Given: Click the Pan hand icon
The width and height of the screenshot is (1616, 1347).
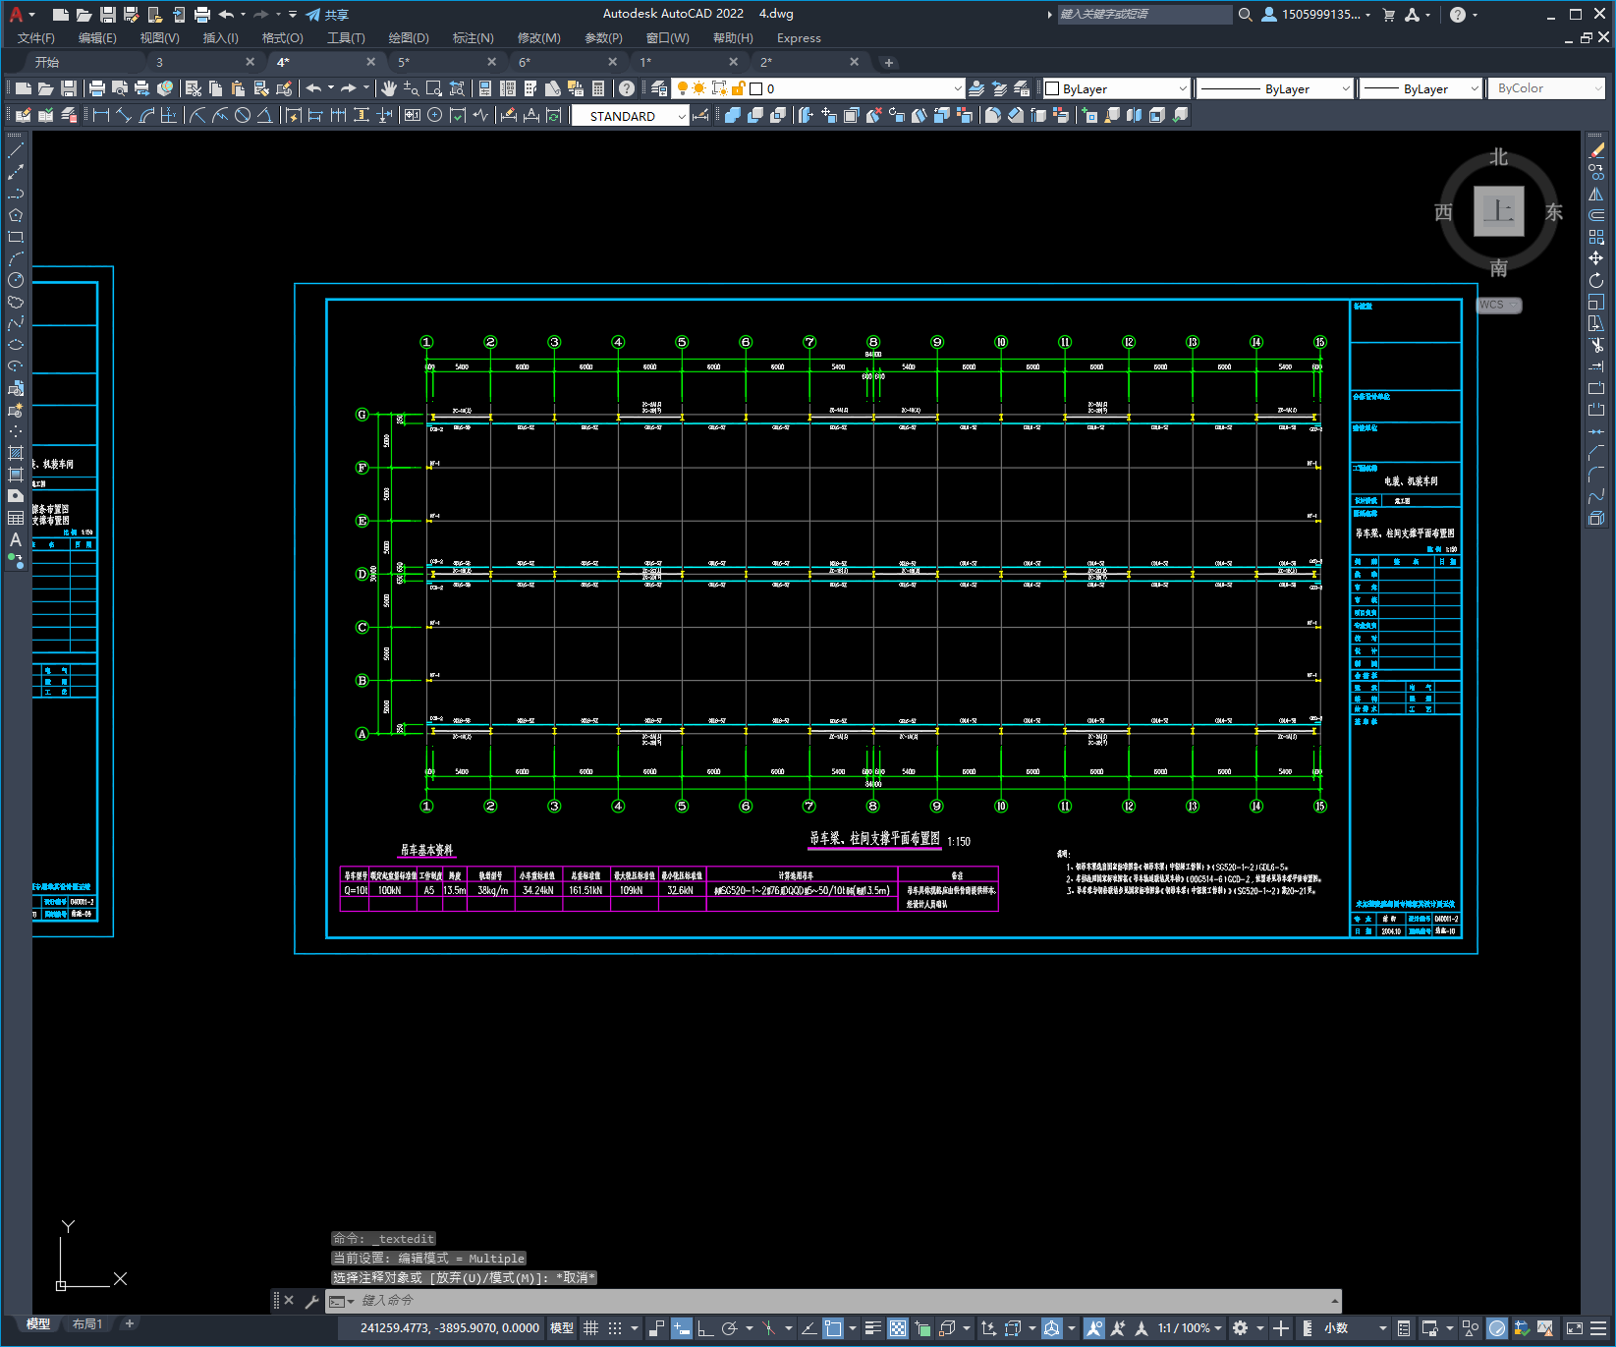Looking at the screenshot, I should (389, 88).
